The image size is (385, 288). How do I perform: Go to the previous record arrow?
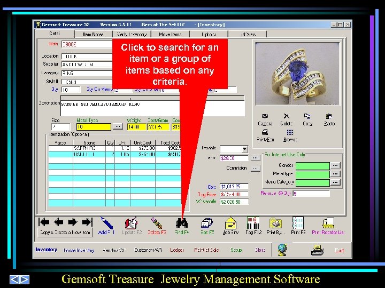[x=58, y=222]
